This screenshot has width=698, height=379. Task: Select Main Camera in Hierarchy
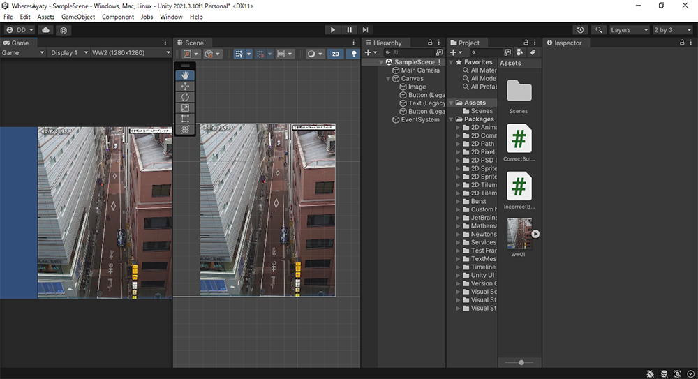[x=419, y=70]
